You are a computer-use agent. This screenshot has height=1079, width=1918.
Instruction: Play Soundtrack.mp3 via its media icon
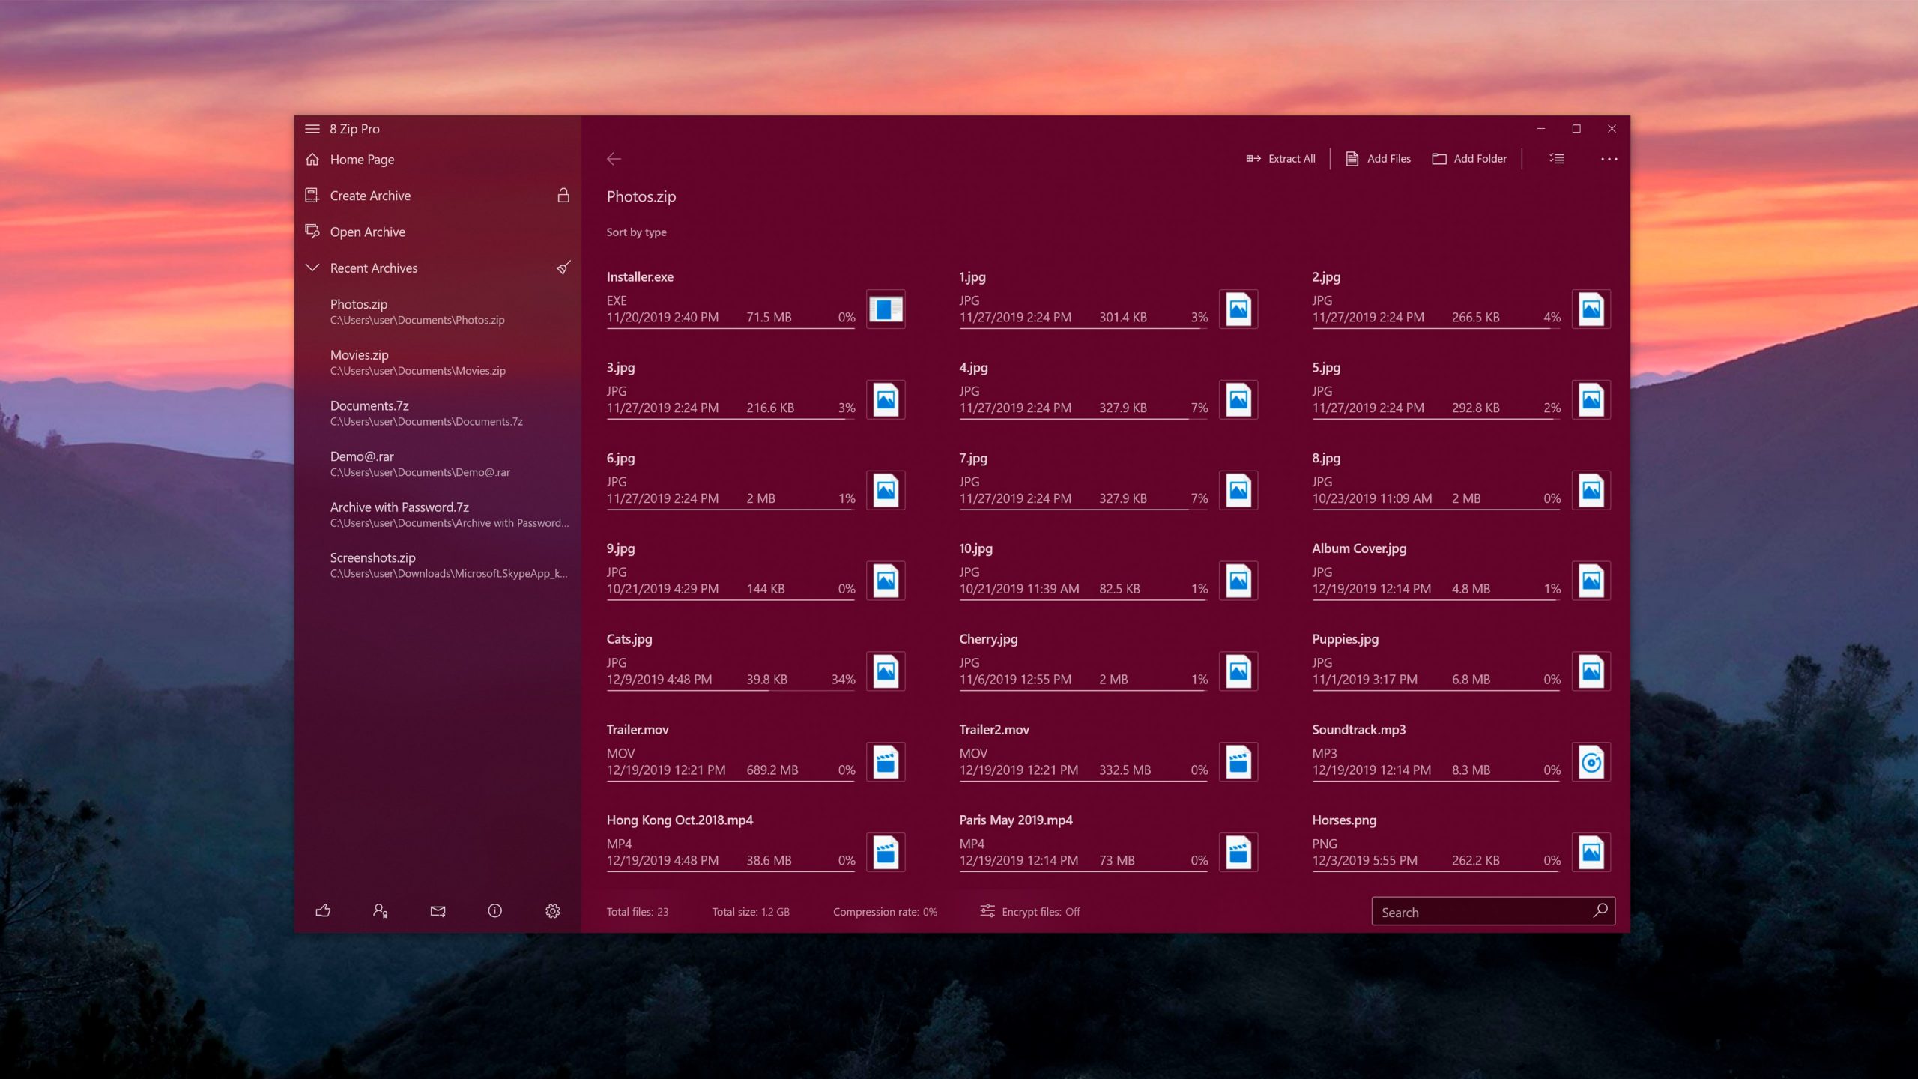coord(1591,761)
